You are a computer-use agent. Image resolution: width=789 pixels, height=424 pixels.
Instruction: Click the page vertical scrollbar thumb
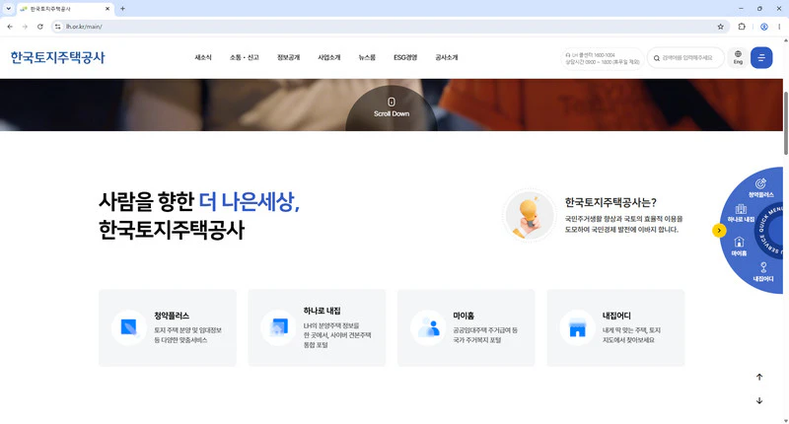pyautogui.click(x=785, y=122)
